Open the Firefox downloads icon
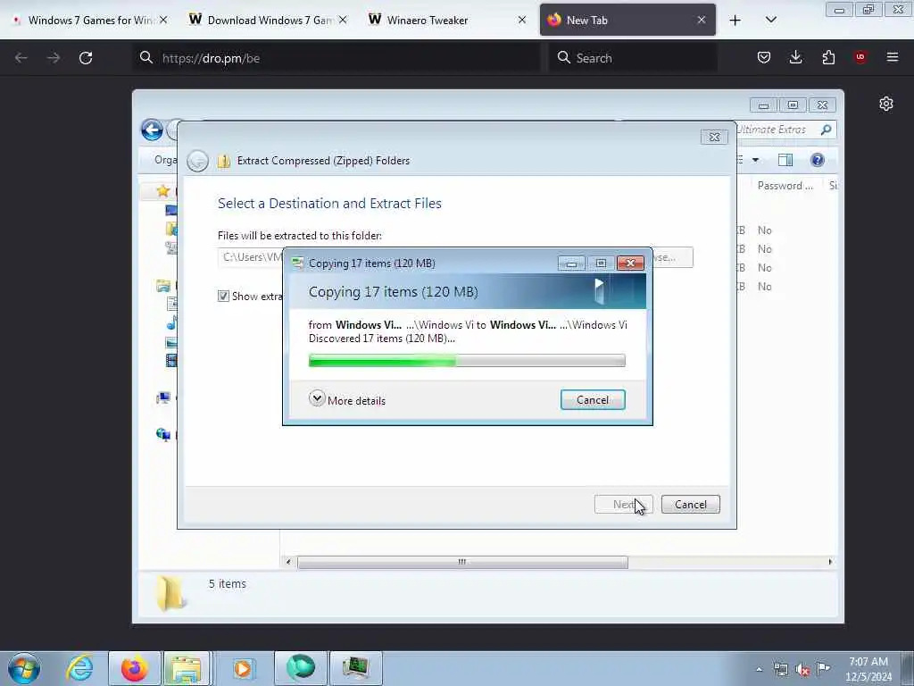This screenshot has height=686, width=914. (795, 57)
